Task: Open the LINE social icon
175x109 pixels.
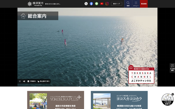Action: coord(97,4)
